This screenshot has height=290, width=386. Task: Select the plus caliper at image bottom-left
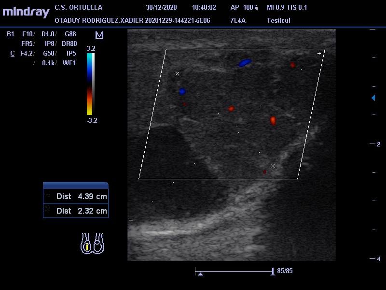pyautogui.click(x=131, y=220)
